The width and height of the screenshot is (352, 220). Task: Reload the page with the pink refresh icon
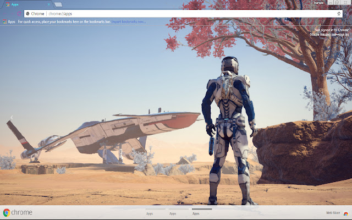19,14
